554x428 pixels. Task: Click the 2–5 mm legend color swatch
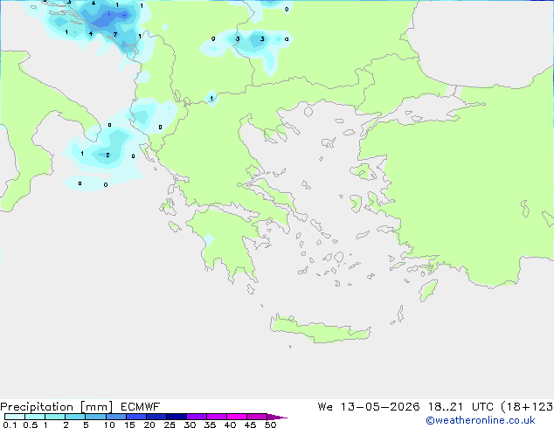[x=75, y=417]
